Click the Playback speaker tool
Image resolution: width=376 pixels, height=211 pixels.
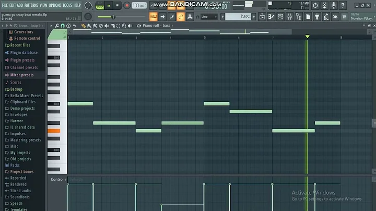pyautogui.click(x=130, y=26)
